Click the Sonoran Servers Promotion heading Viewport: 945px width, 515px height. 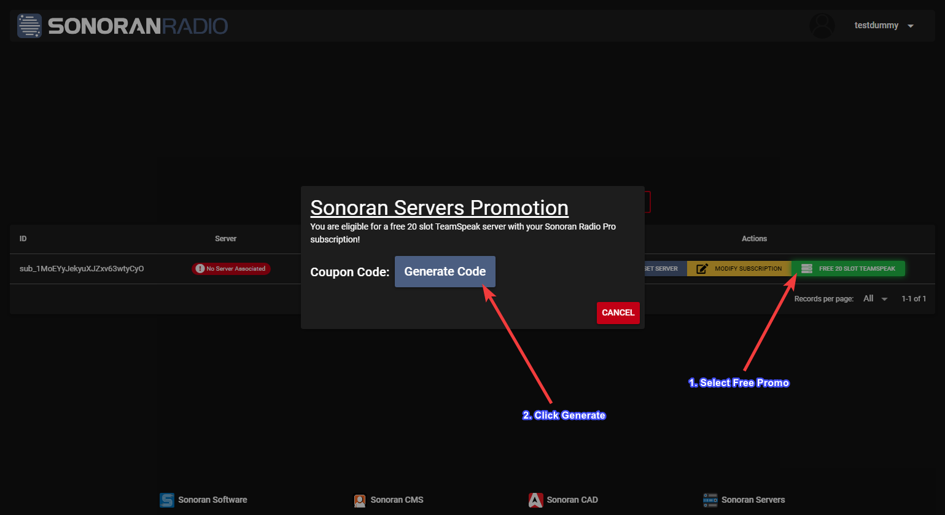439,207
